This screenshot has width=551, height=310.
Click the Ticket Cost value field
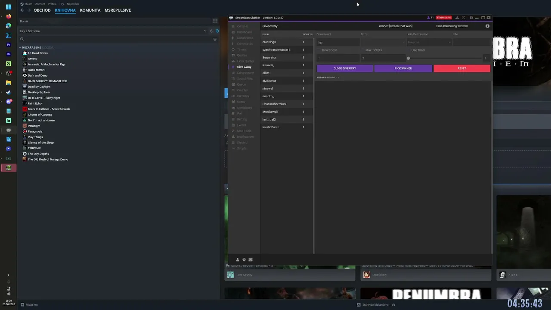[338, 58]
